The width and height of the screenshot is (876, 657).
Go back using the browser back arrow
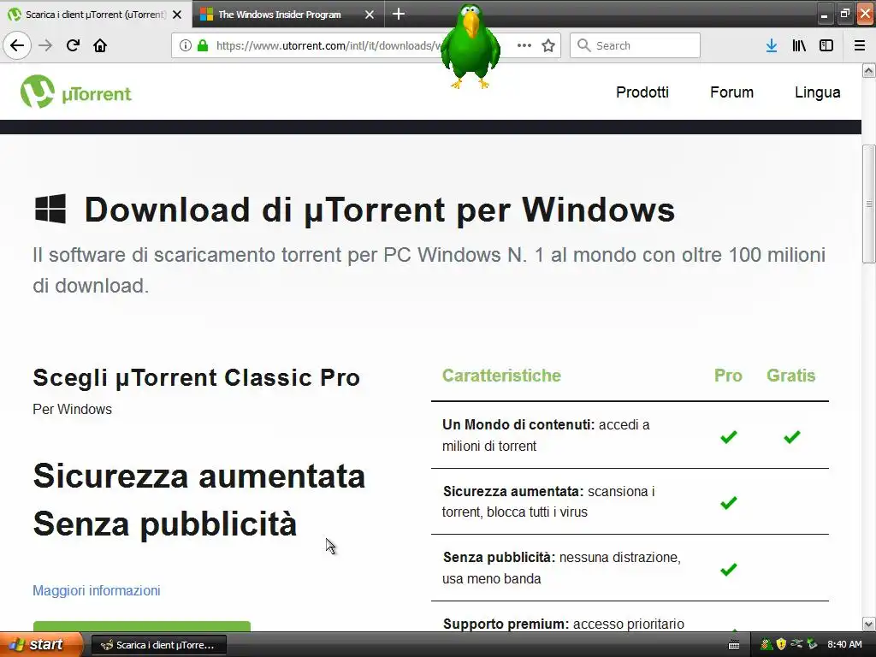tap(17, 46)
